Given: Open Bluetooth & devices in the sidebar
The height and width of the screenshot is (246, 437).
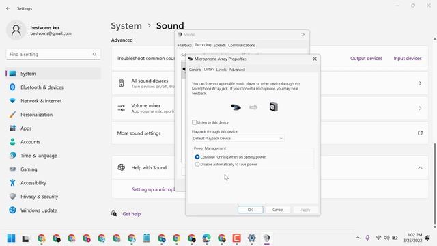Looking at the screenshot, I should 53,87.
